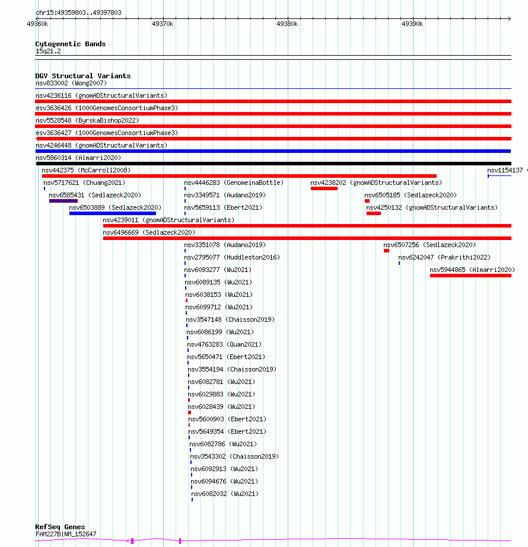This screenshot has width=528, height=547.
Task: Select the blue nsv4246448 gnomAD bar
Action: coord(273,151)
